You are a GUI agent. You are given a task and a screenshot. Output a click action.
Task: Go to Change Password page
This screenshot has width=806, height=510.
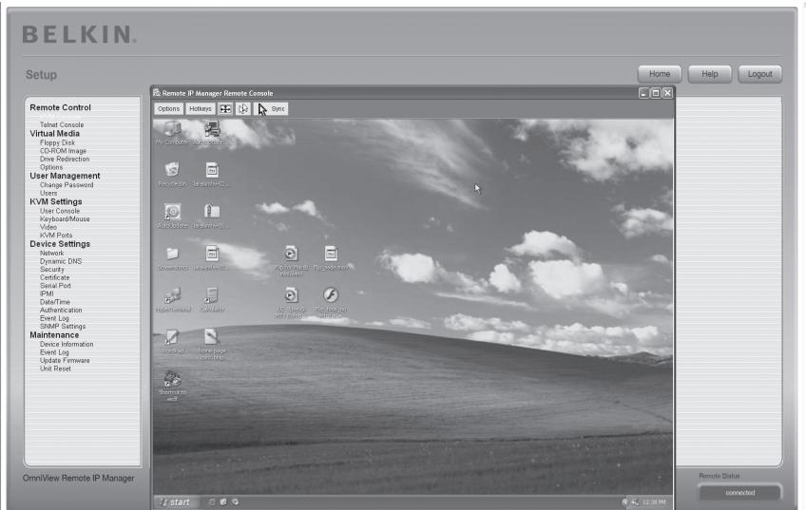click(x=67, y=185)
